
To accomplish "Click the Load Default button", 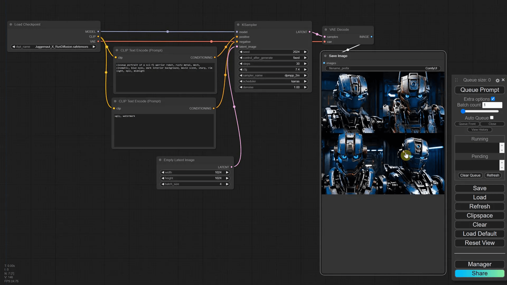I will click(480, 234).
